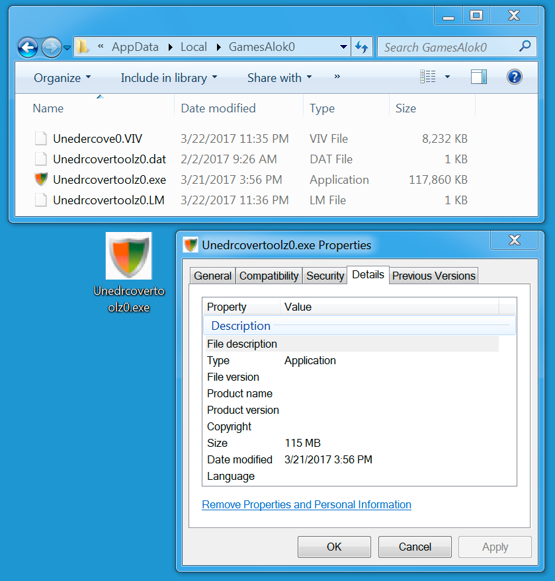The width and height of the screenshot is (555, 581).
Task: Select the Details tab
Action: tap(368, 274)
